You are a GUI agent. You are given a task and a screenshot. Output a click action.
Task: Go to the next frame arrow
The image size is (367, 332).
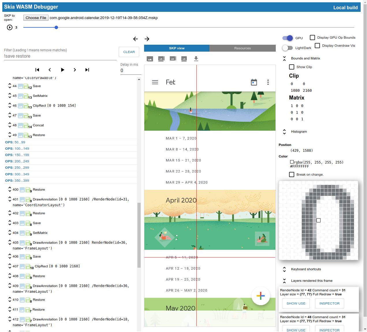click(x=147, y=39)
